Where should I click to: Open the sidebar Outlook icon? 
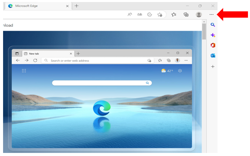(213, 56)
